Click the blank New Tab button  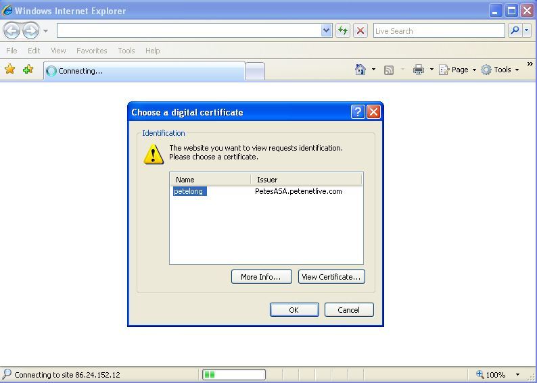pos(255,72)
